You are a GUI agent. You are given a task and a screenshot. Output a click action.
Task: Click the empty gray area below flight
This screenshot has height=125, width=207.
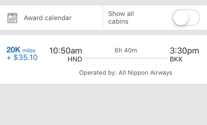pyautogui.click(x=104, y=104)
